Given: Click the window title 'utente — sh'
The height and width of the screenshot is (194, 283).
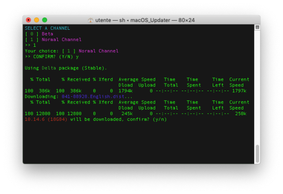Looking at the screenshot, I should click(x=110, y=20).
